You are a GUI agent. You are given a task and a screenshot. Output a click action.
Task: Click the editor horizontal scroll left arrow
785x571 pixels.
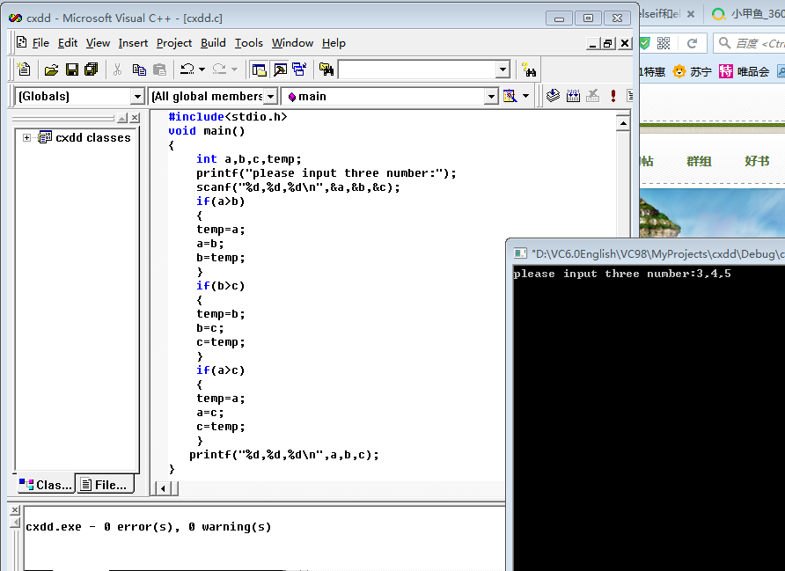point(163,488)
